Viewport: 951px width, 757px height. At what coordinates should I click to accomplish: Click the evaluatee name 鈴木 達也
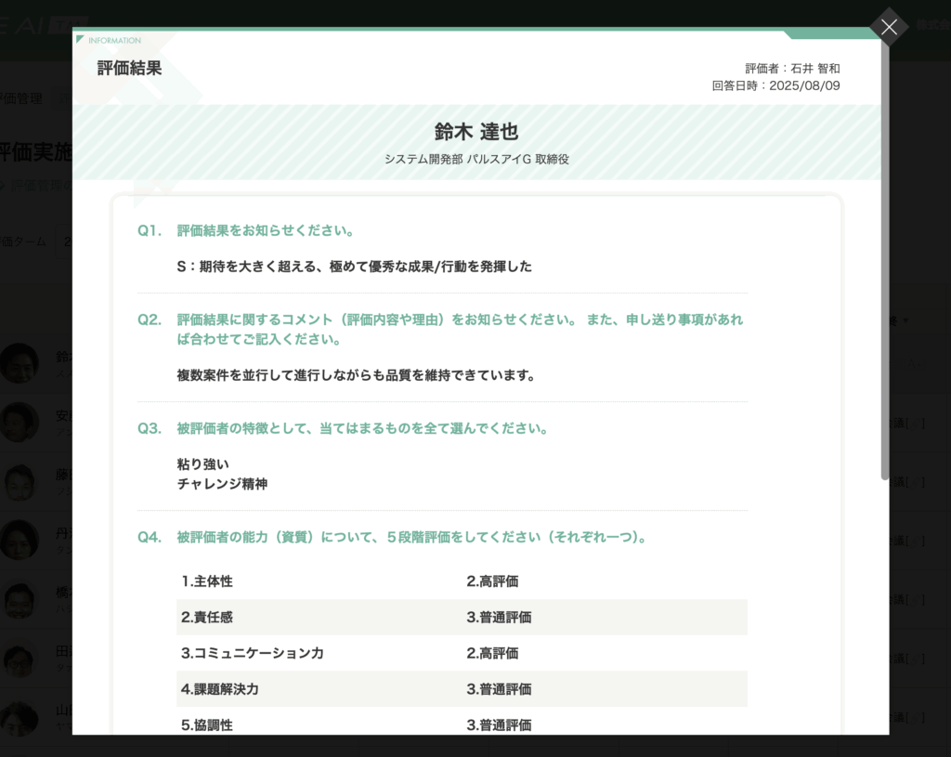[x=476, y=132]
